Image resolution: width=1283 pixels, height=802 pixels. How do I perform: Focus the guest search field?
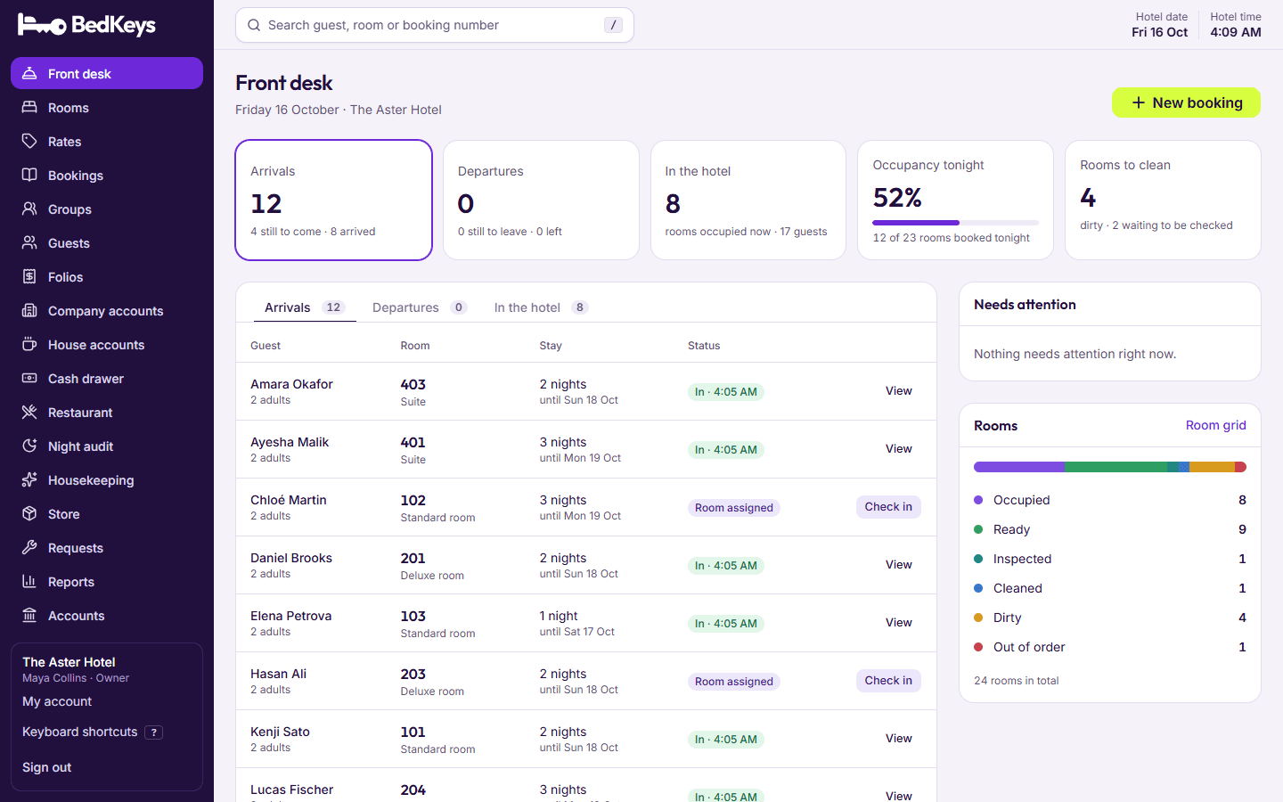435,25
